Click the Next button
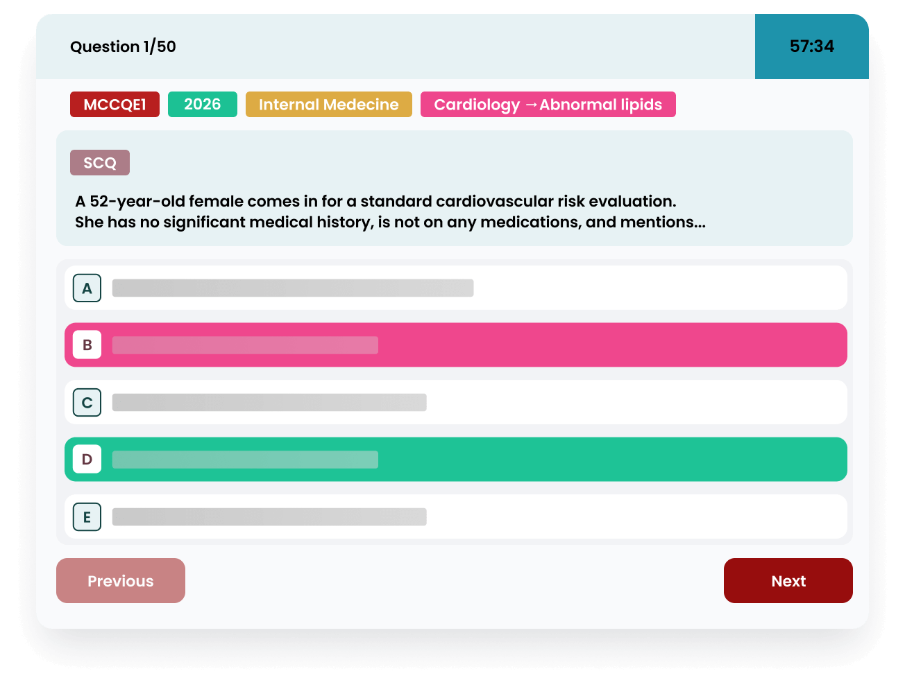The width and height of the screenshot is (905, 687). click(x=788, y=581)
